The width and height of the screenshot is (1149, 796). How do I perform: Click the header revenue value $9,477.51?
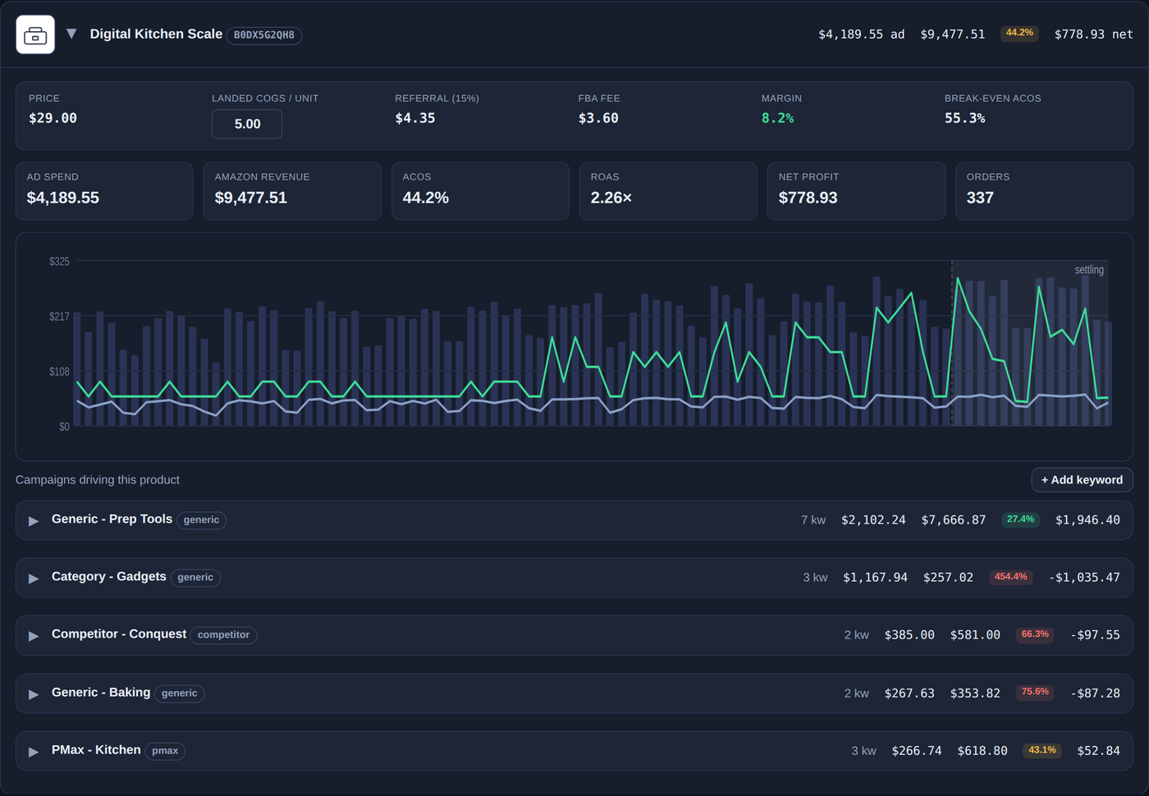(952, 34)
